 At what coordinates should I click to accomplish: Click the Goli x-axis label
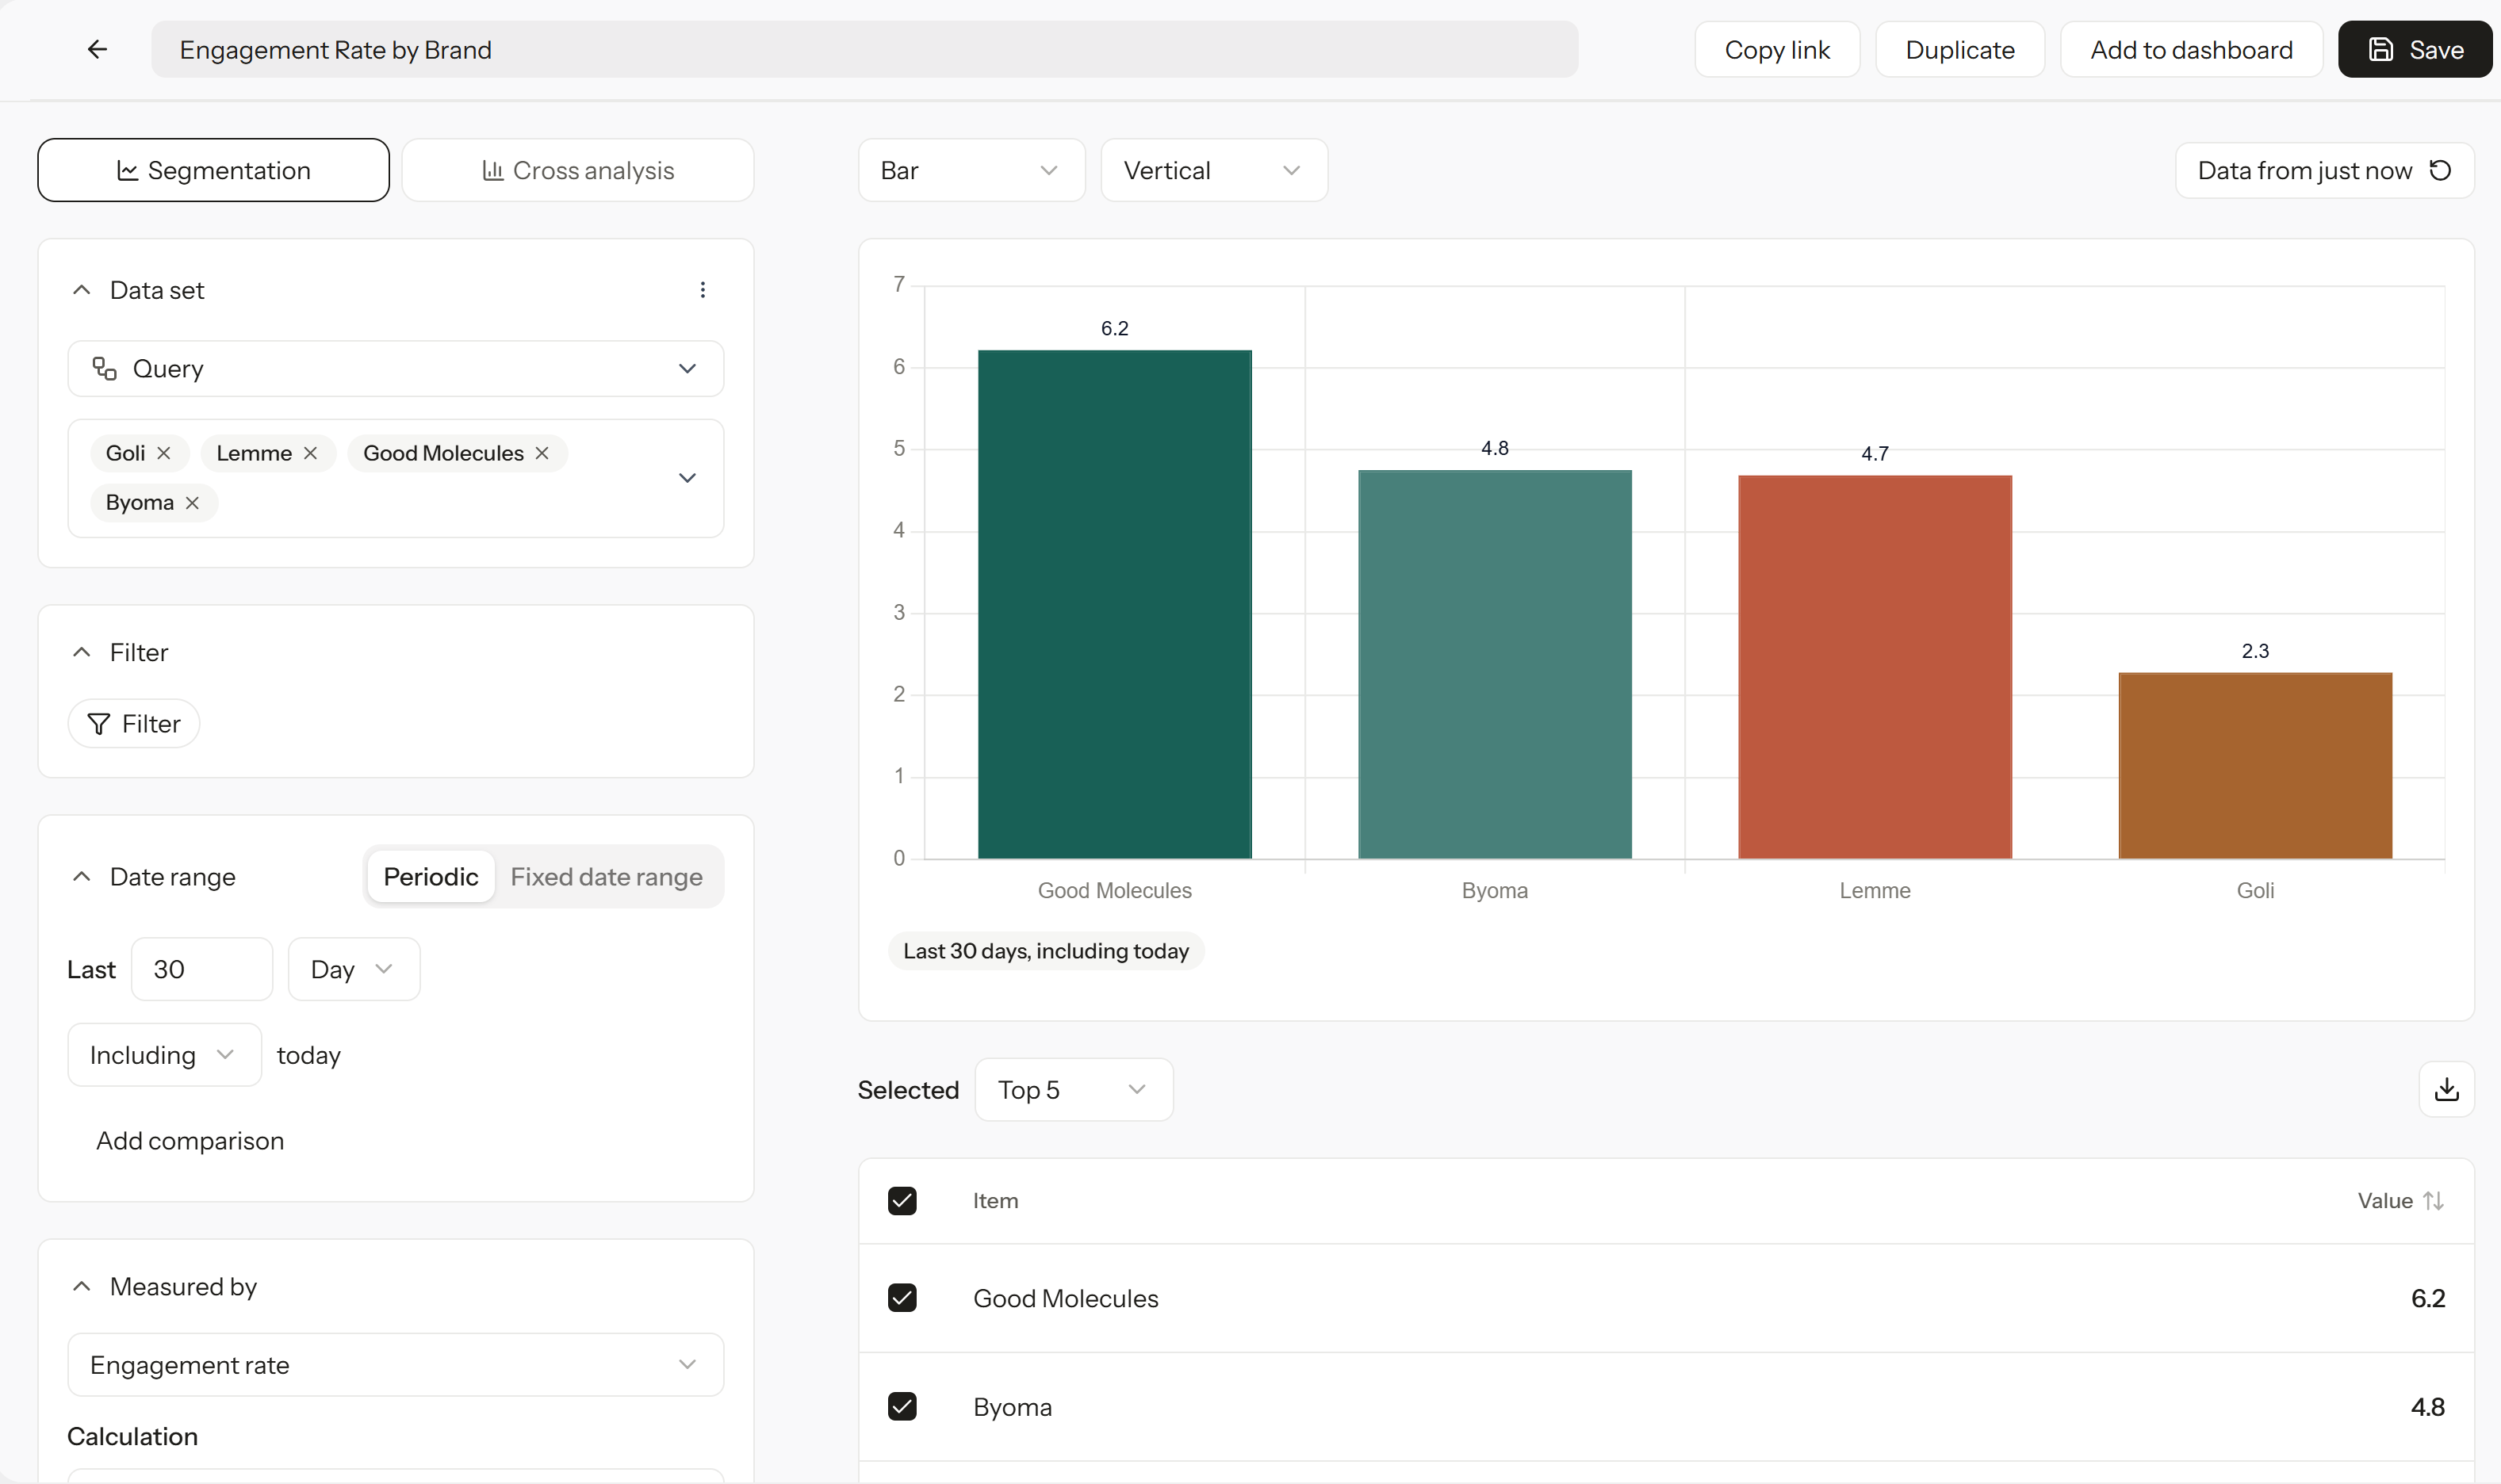(2255, 891)
